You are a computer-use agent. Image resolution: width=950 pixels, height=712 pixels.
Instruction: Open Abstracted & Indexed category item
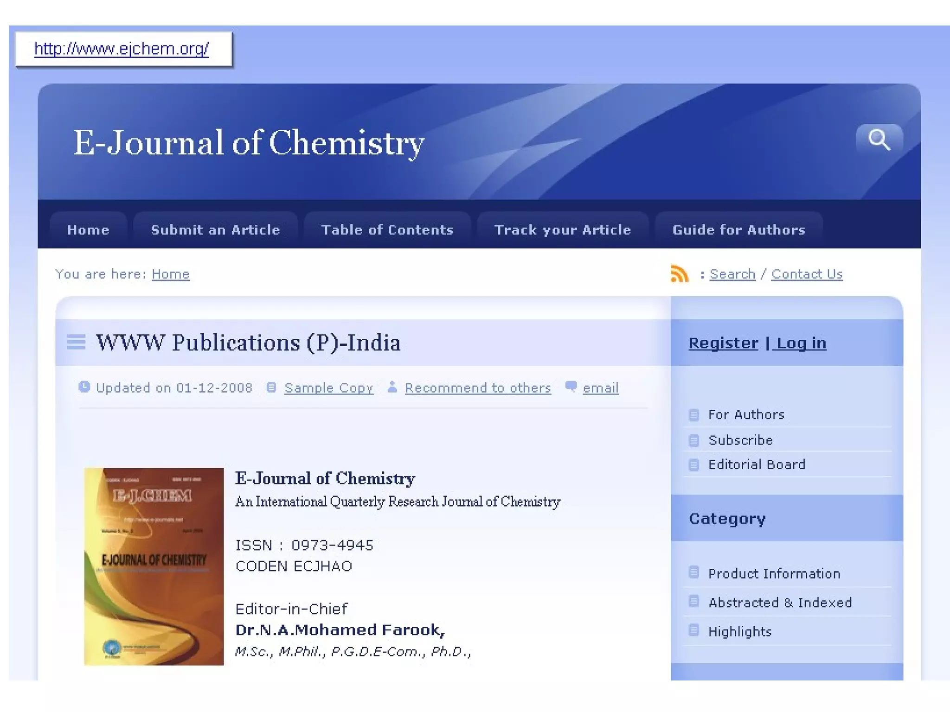tap(780, 603)
